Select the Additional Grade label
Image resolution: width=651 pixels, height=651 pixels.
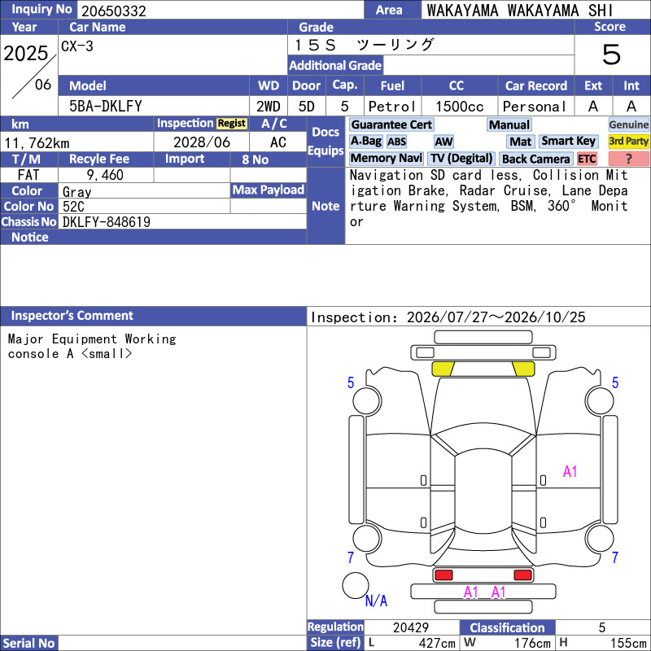click(x=335, y=66)
